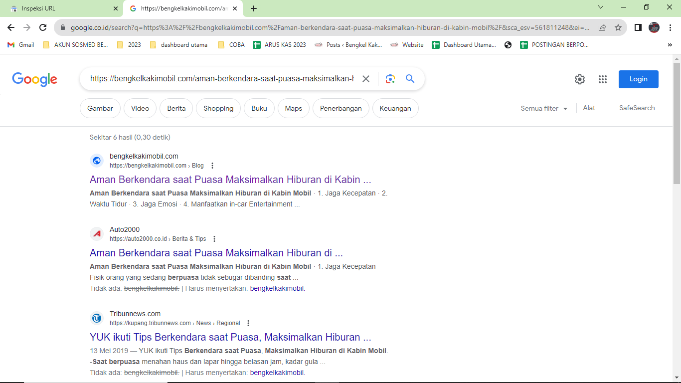Close the bengkelkakimobil search tab
The image size is (681, 383).
point(235,8)
